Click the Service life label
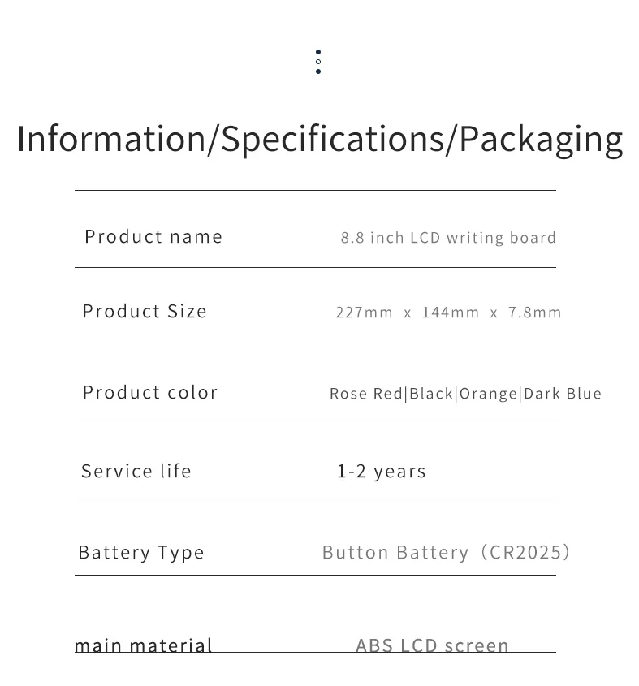639x686 pixels. pyautogui.click(x=136, y=471)
